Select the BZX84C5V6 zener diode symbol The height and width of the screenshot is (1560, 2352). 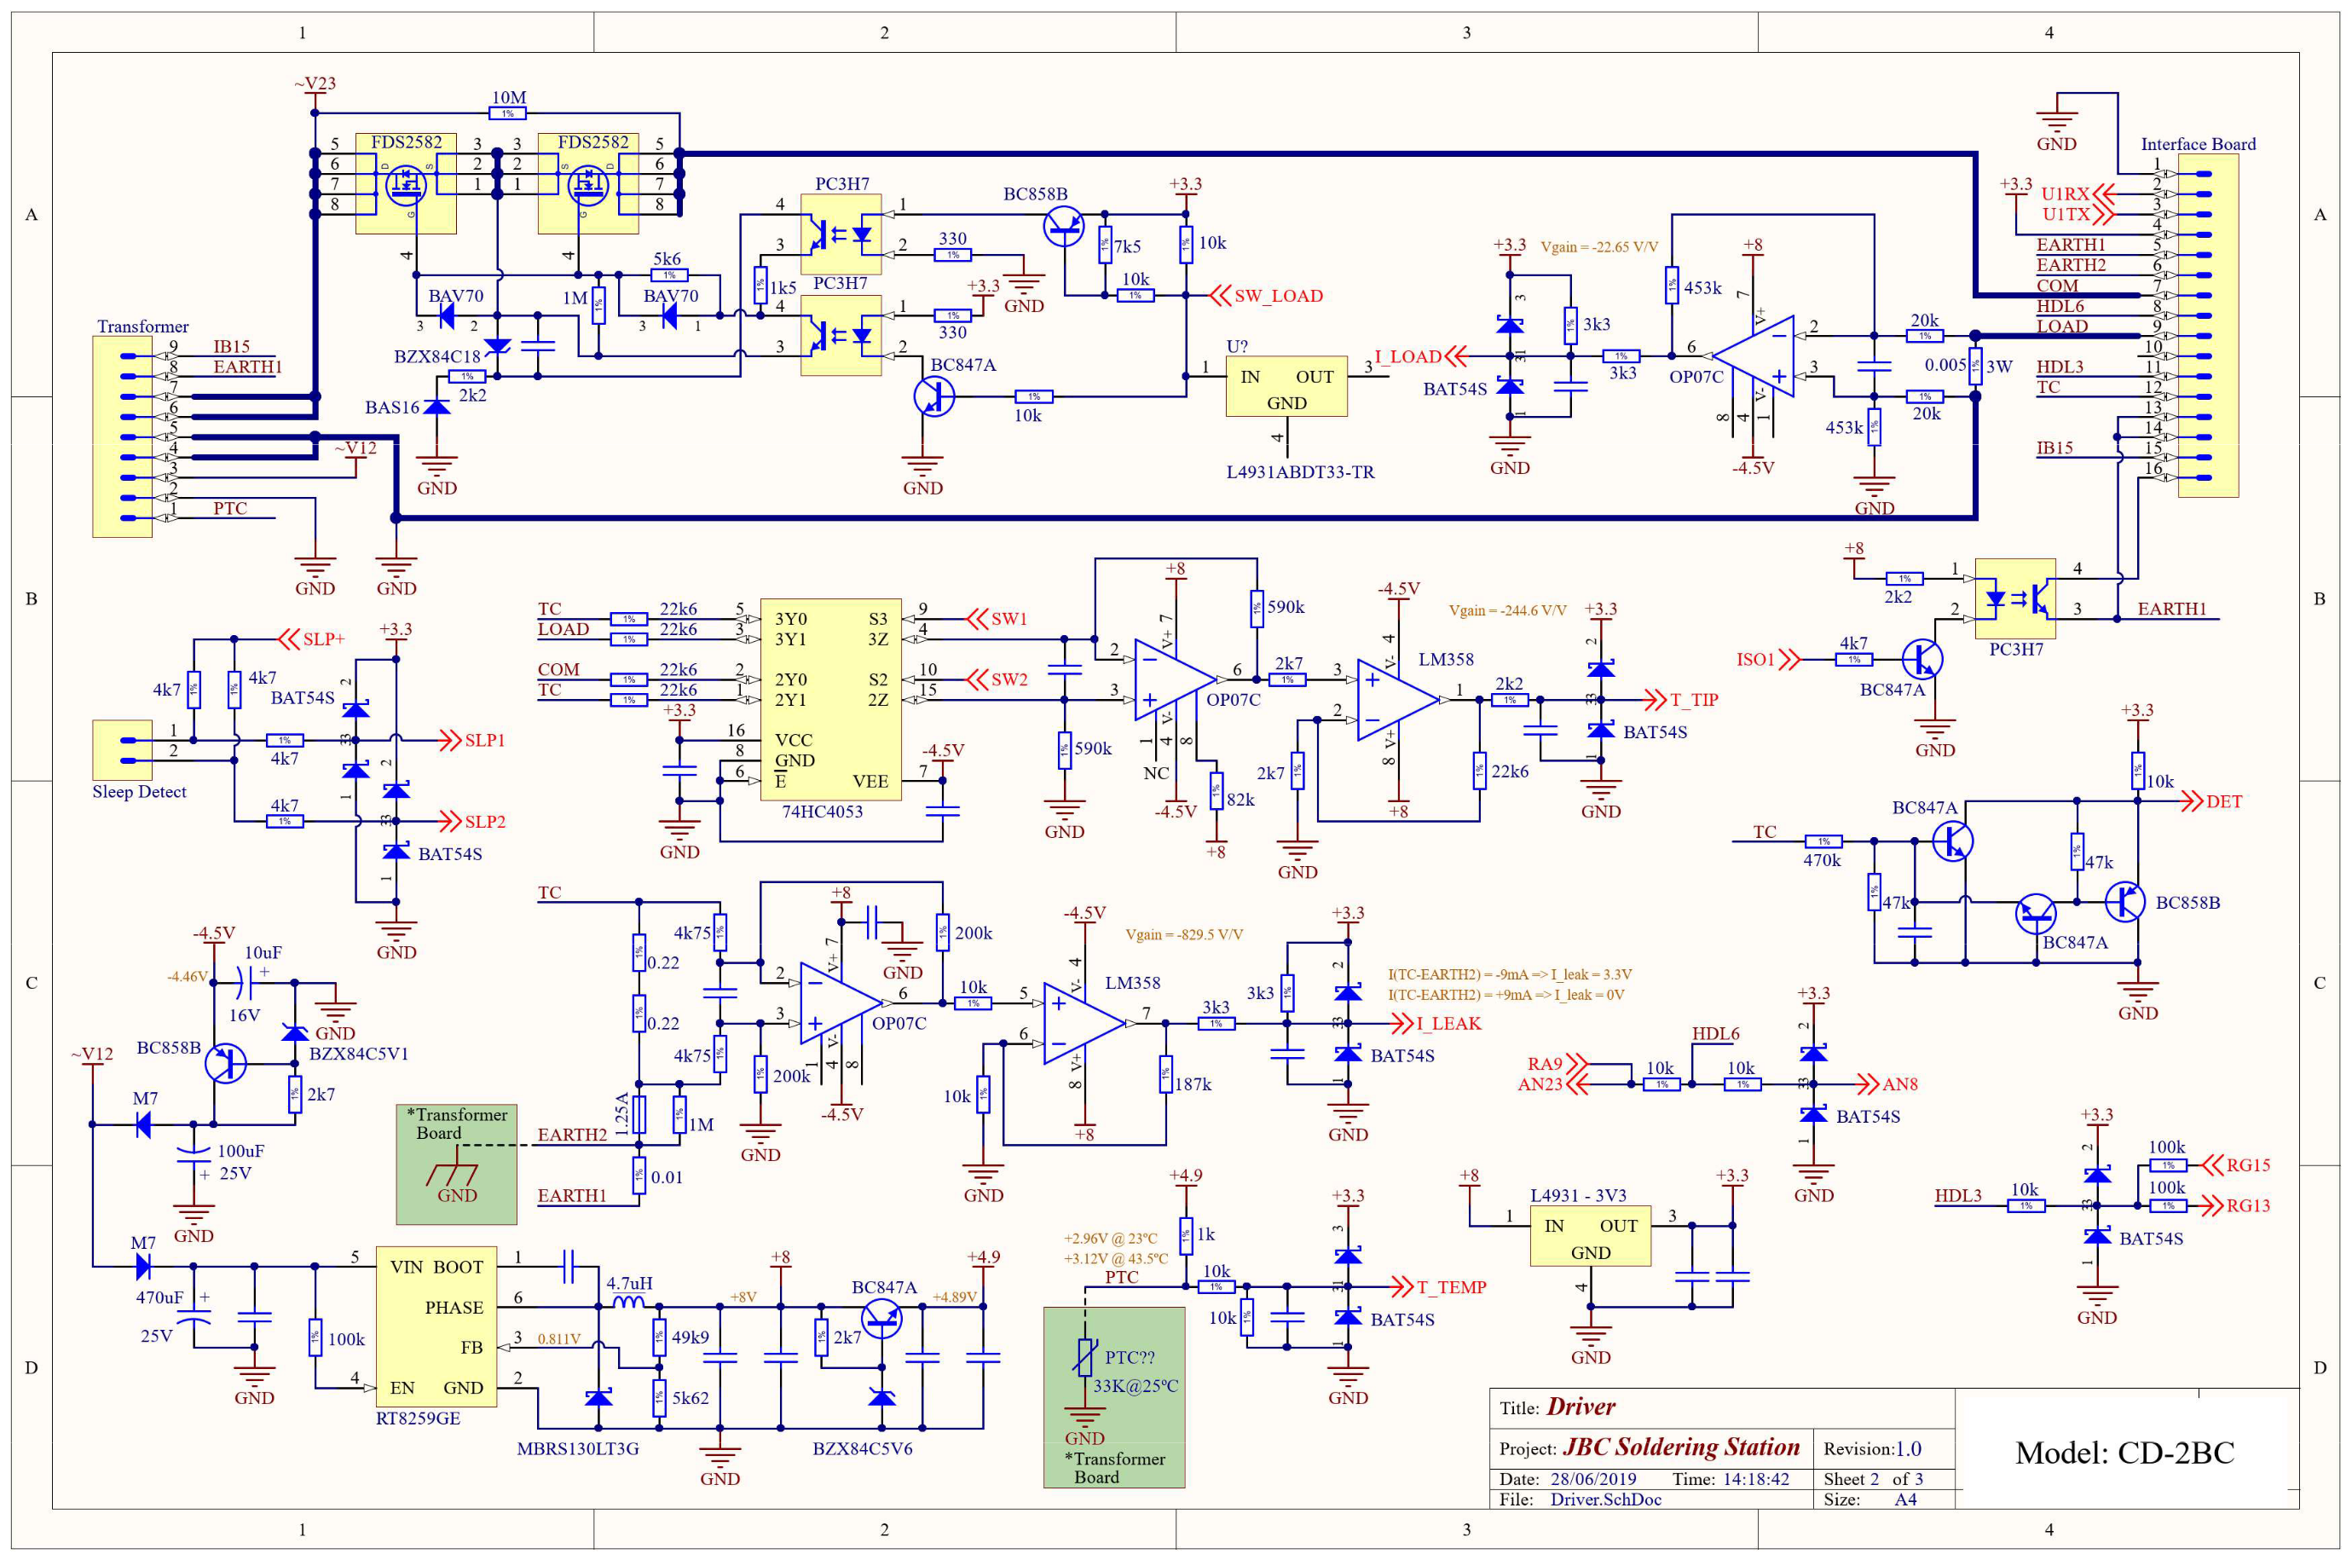(881, 1397)
